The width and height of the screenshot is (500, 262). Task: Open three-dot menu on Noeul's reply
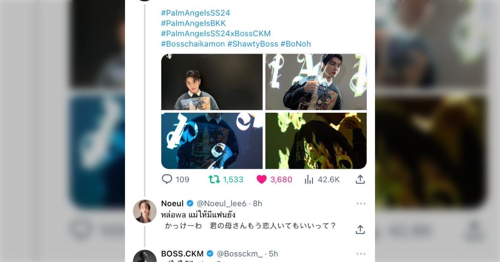(x=361, y=203)
